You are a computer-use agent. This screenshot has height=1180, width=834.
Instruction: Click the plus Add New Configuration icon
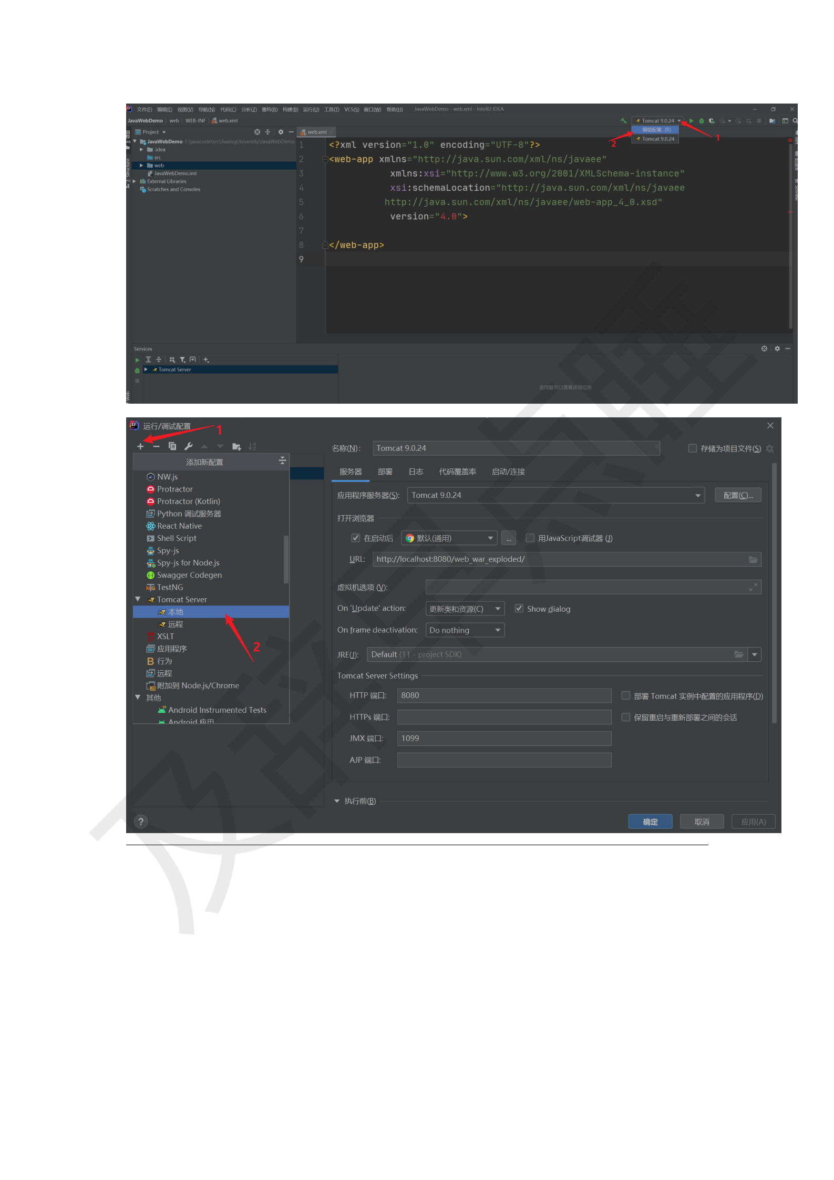140,446
